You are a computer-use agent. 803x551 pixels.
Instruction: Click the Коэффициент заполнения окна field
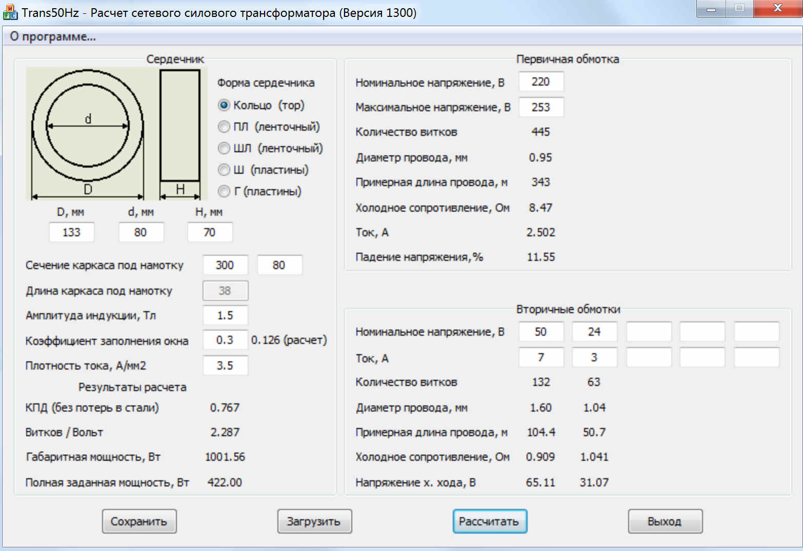tap(225, 340)
